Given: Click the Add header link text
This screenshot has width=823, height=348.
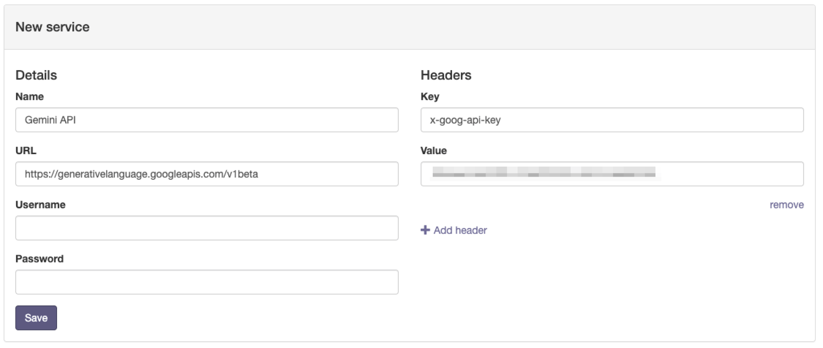Looking at the screenshot, I should [460, 230].
